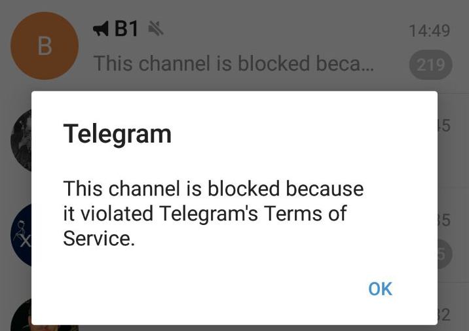Tap the muted bell icon next to B1
Screen dimensions: 469x331
click(x=156, y=29)
